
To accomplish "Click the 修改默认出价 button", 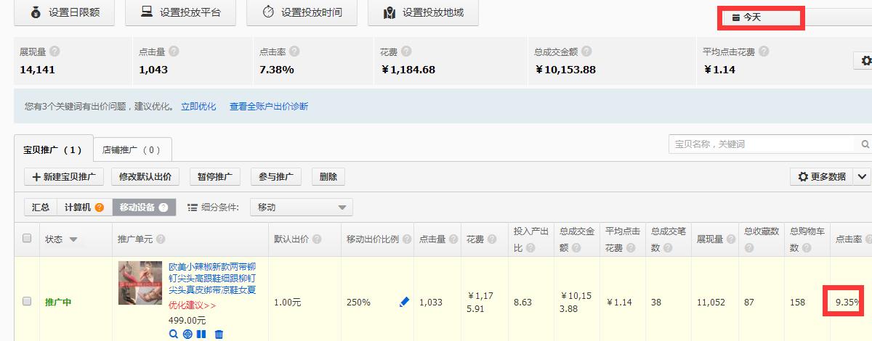I will 145,176.
